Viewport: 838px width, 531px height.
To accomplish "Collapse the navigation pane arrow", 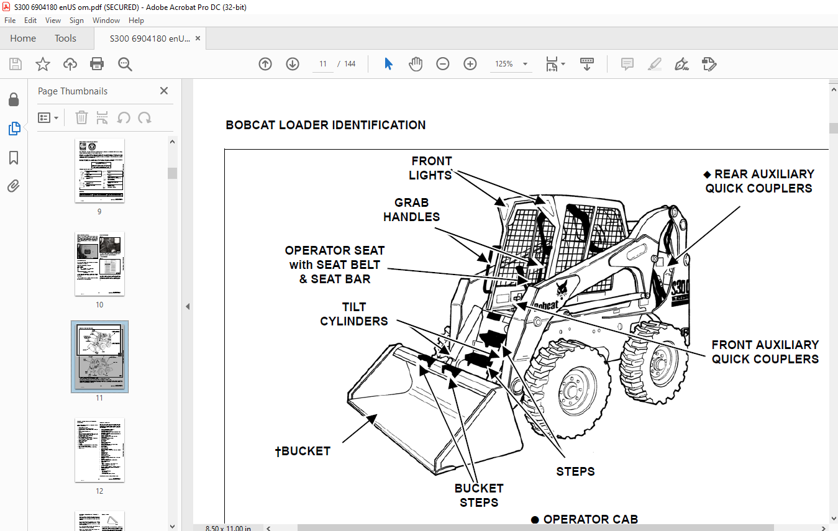I will [188, 306].
